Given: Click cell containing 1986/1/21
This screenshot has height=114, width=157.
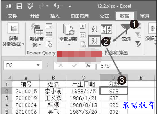Looking at the screenshot, I should pos(83,98).
